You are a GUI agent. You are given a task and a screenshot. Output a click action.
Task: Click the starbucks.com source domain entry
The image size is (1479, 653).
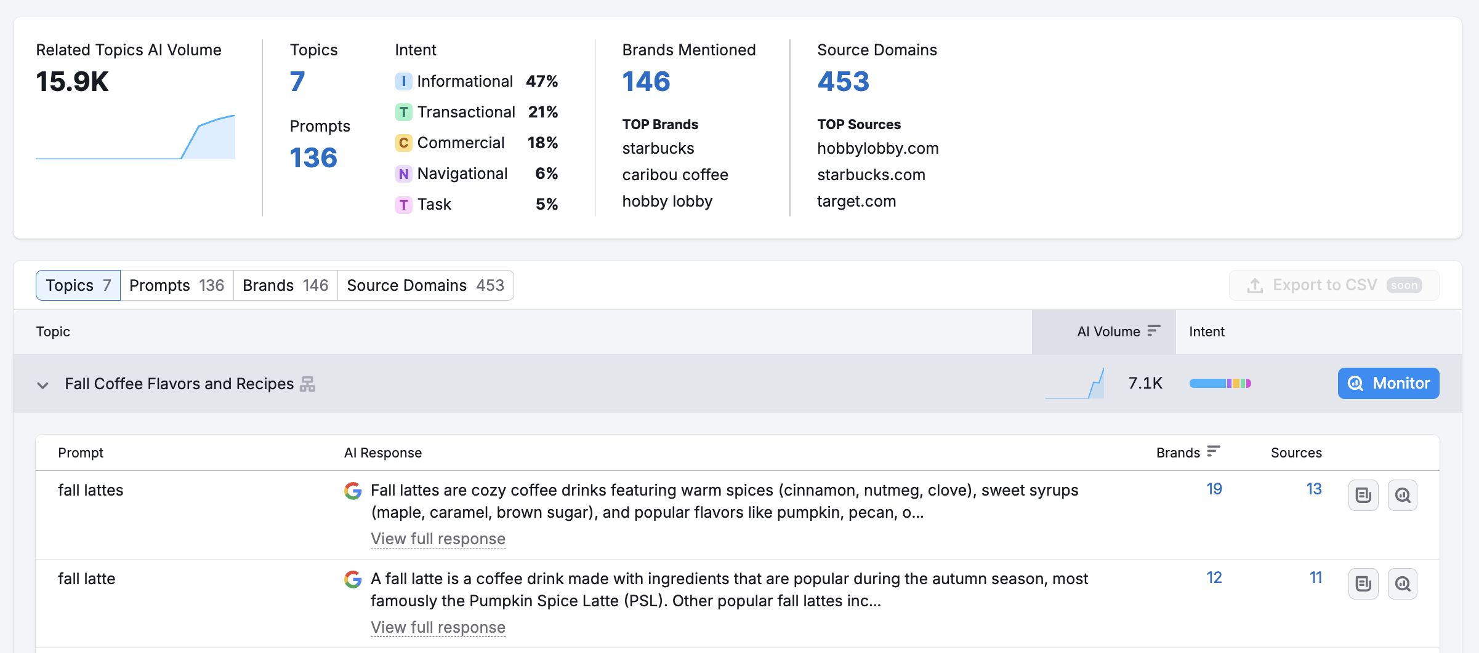871,175
